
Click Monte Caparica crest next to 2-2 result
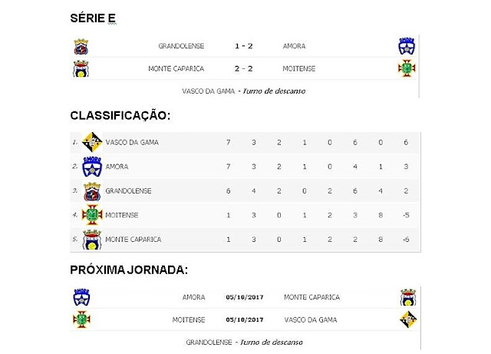point(81,68)
